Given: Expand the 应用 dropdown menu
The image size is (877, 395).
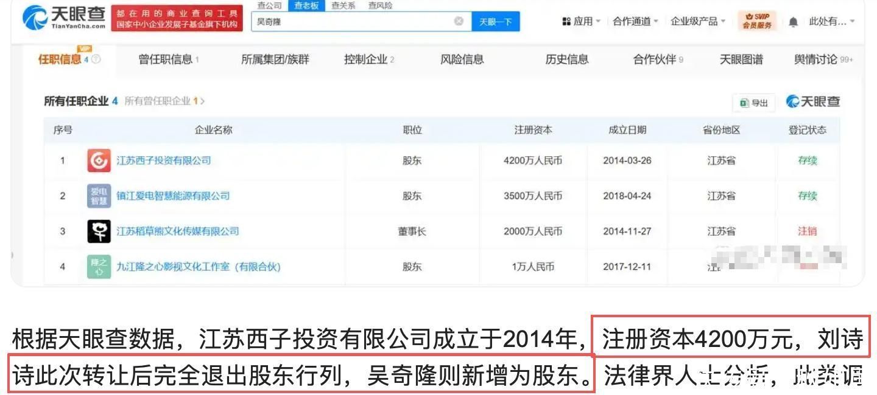Looking at the screenshot, I should (582, 21).
